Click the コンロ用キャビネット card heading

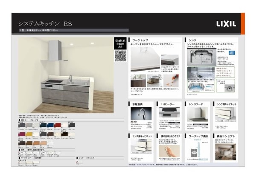click(142, 136)
